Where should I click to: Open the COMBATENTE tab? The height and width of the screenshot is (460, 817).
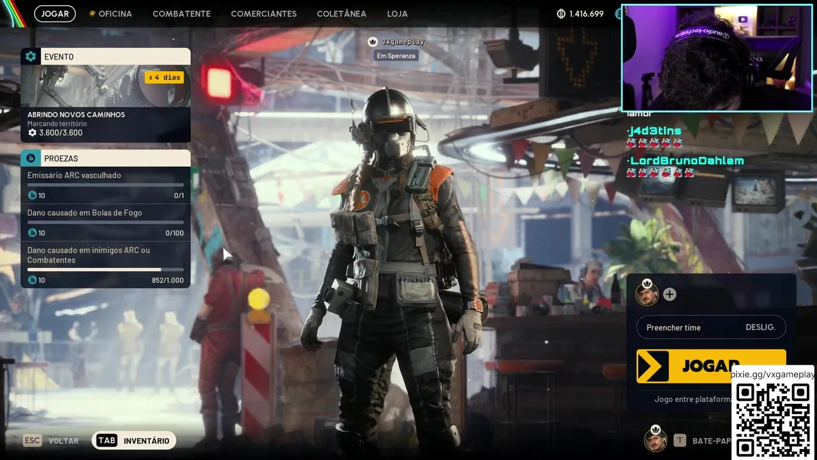[181, 13]
